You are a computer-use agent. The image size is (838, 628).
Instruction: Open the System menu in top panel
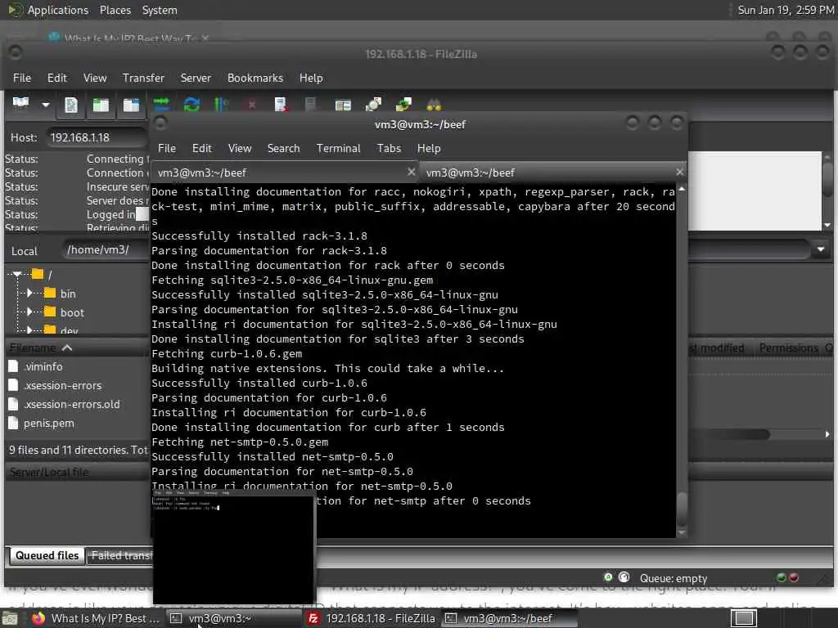(160, 10)
